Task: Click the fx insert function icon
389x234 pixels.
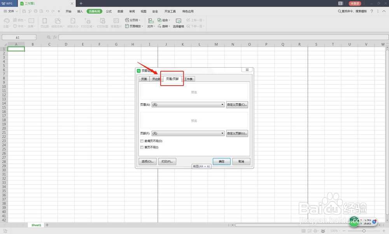Action: click(x=55, y=37)
